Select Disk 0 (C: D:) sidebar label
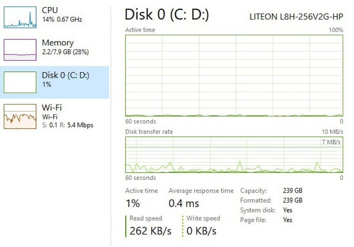The image size is (354, 247). click(65, 75)
